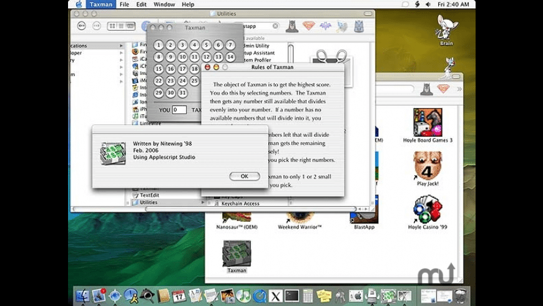Click the Taxman icon in the Dock
543x306 pixels.
click(388, 295)
